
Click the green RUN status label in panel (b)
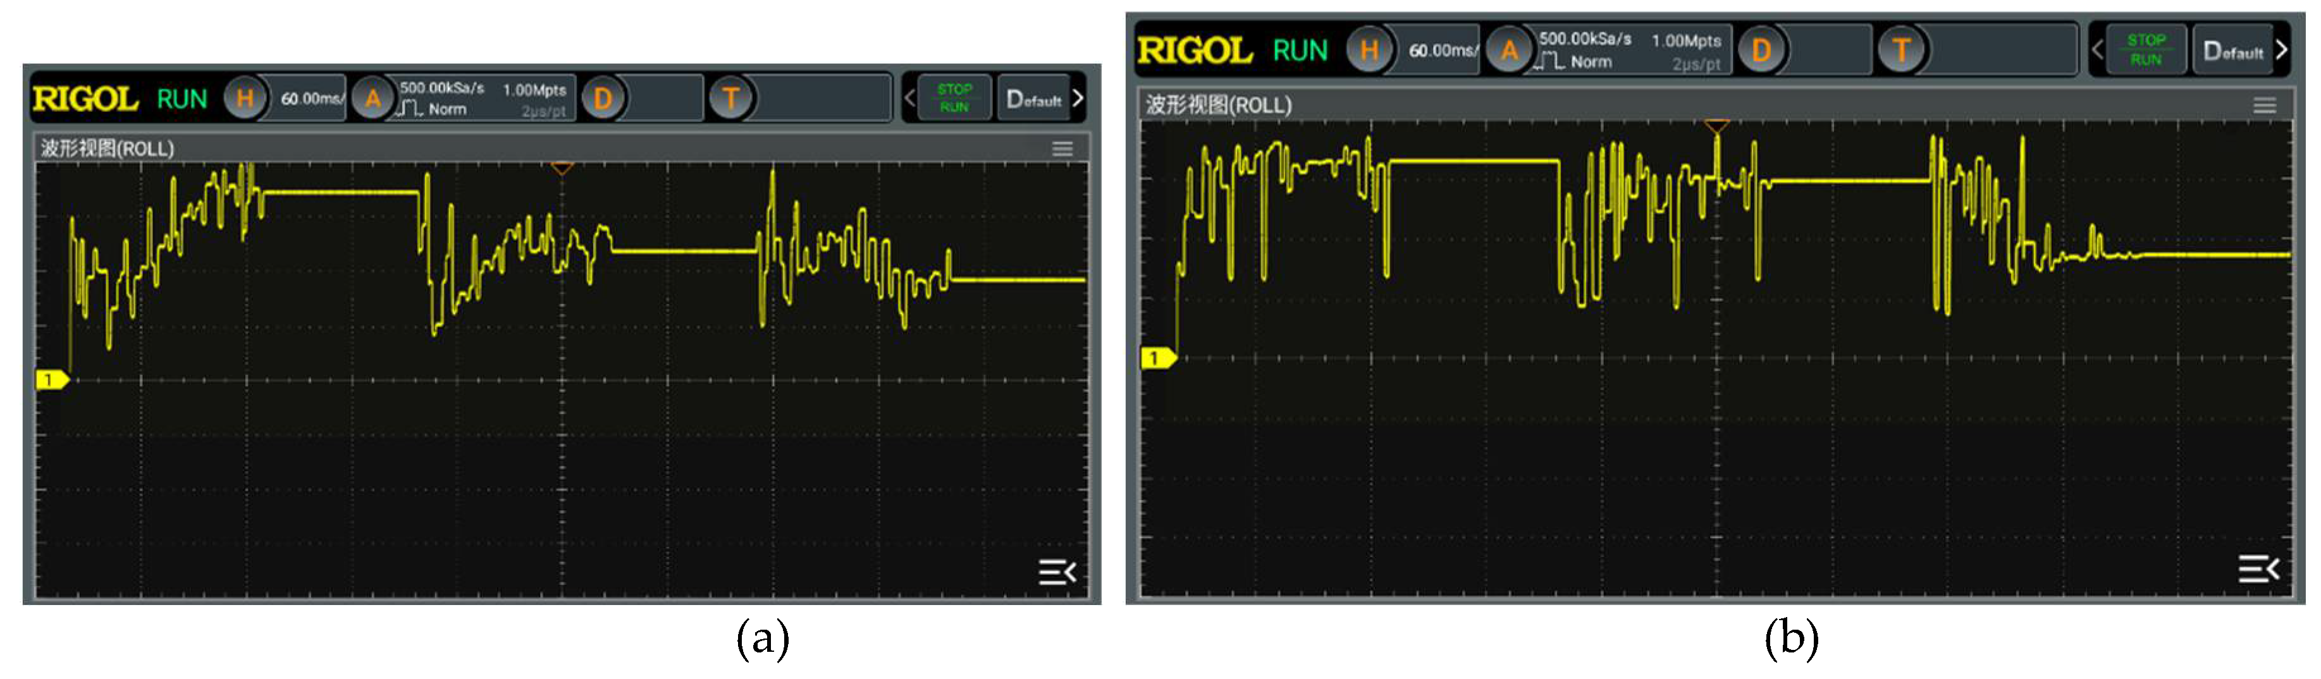click(x=1299, y=51)
